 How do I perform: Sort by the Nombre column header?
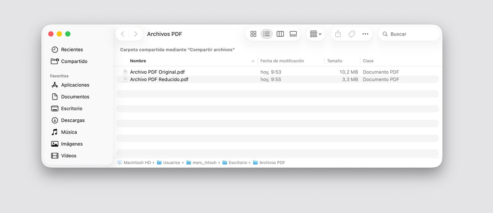point(138,61)
